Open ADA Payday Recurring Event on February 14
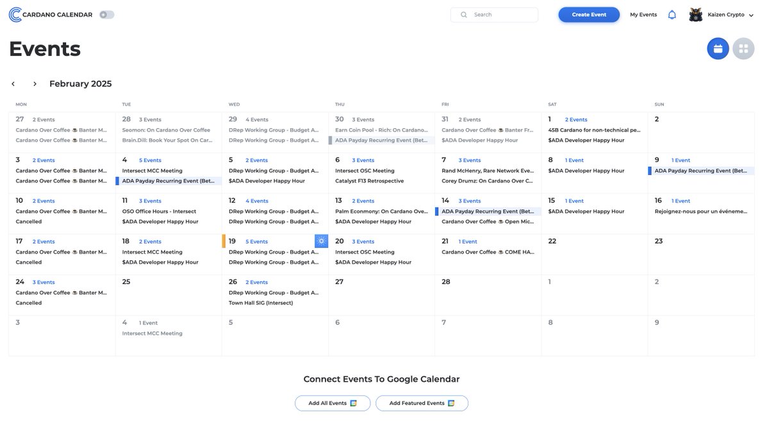769x423 pixels. click(x=488, y=211)
